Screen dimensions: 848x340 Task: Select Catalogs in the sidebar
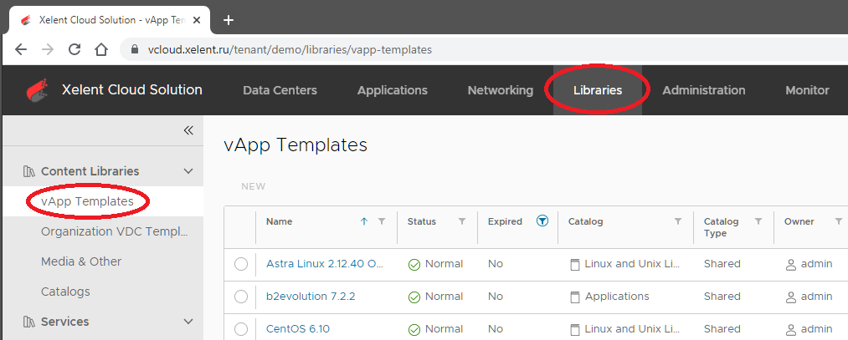pyautogui.click(x=65, y=292)
